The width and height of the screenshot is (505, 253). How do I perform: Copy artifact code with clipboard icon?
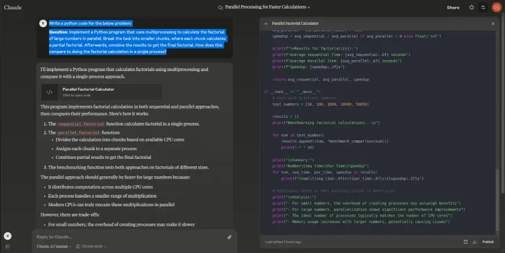tap(466, 241)
